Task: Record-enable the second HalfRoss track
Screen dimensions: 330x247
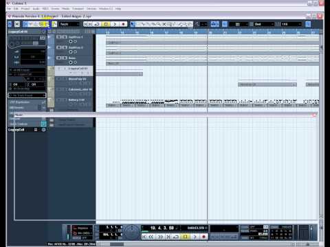Action: click(x=71, y=52)
